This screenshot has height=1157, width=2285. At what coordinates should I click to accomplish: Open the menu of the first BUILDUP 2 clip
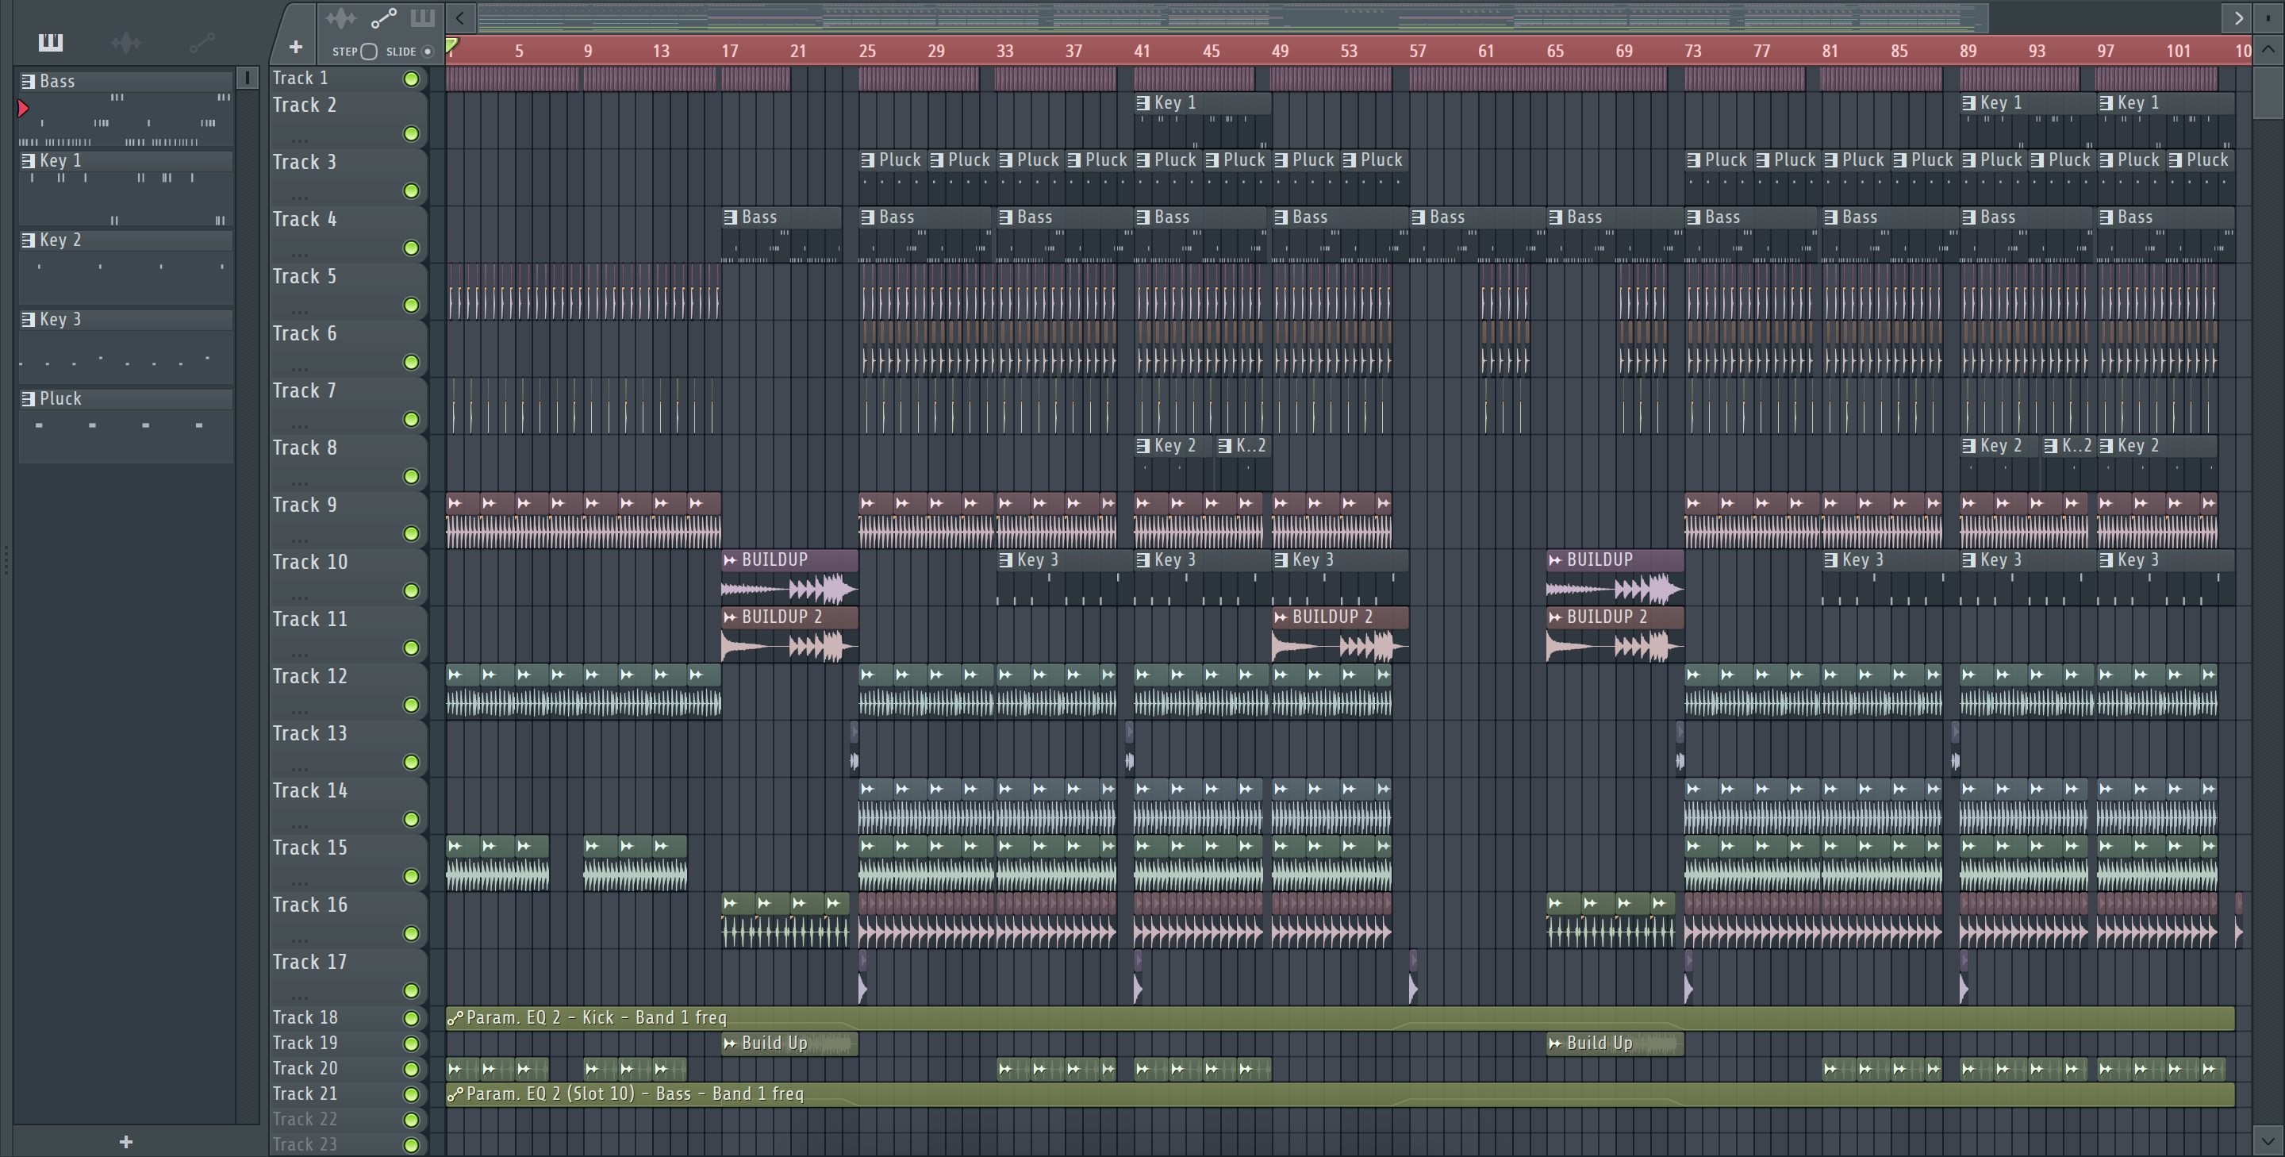pyautogui.click(x=730, y=617)
